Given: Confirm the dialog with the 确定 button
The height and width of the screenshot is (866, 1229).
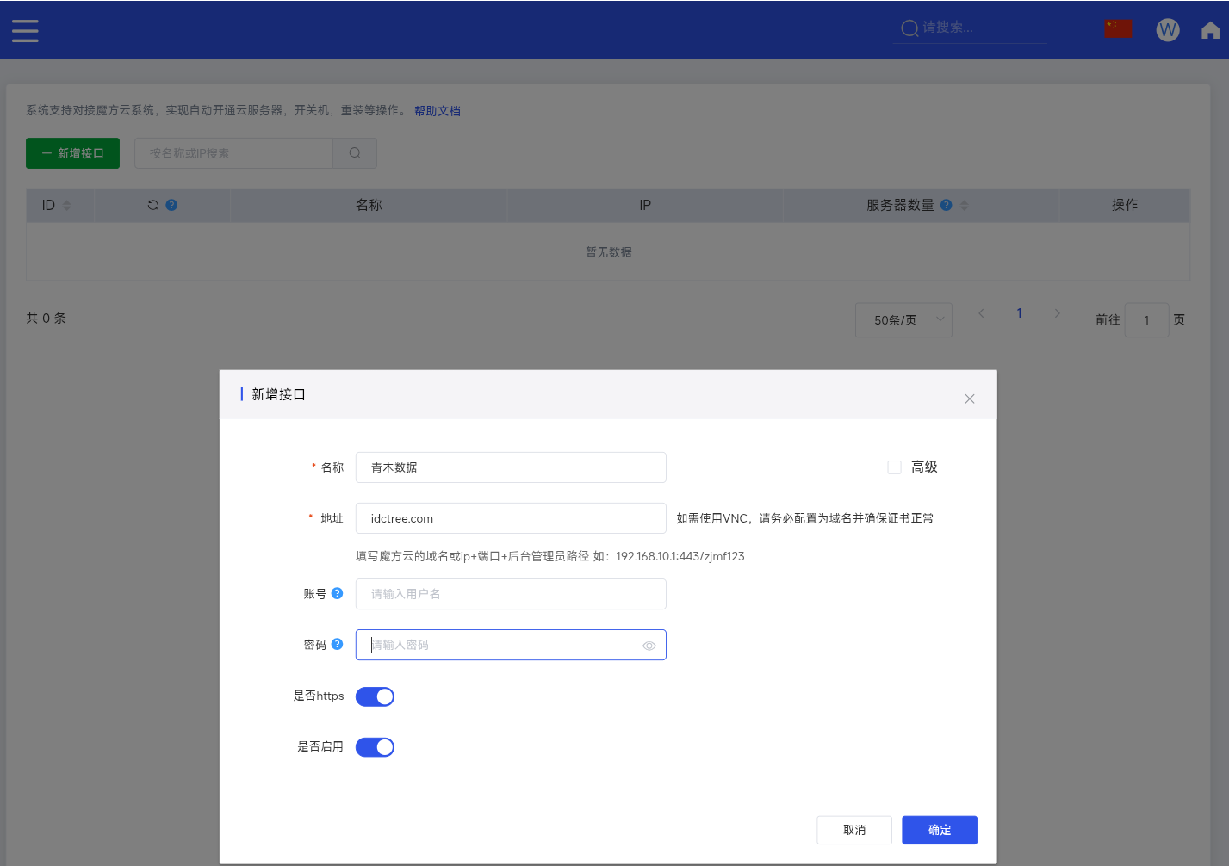Looking at the screenshot, I should pos(939,830).
